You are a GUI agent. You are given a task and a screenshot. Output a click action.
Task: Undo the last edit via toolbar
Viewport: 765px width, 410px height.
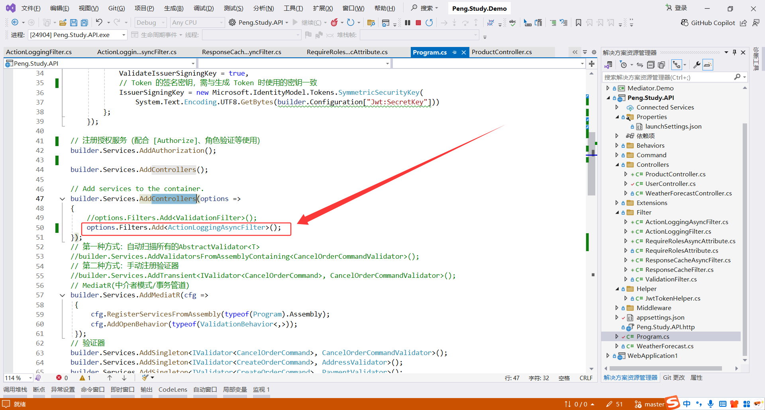(x=99, y=22)
